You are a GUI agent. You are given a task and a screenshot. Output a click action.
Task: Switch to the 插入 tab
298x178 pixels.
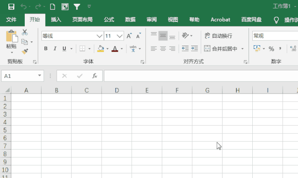pyautogui.click(x=56, y=20)
